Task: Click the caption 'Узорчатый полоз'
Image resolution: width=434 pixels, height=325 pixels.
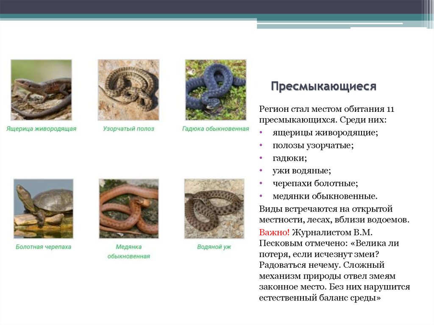Action: 128,129
